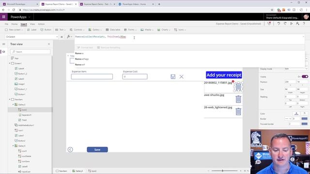Image resolution: width=310 pixels, height=174 pixels.
Task: Bookmark this page with the star icon
Action: click(x=272, y=10)
